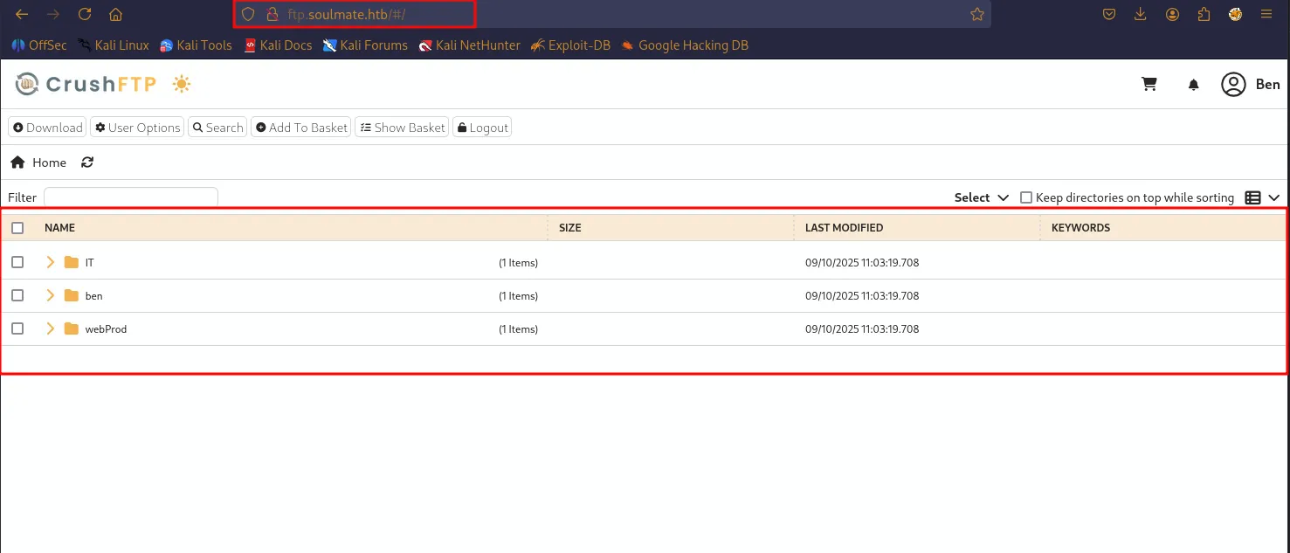Image resolution: width=1290 pixels, height=553 pixels.
Task: Tick the select-all header checkbox
Action: click(17, 227)
